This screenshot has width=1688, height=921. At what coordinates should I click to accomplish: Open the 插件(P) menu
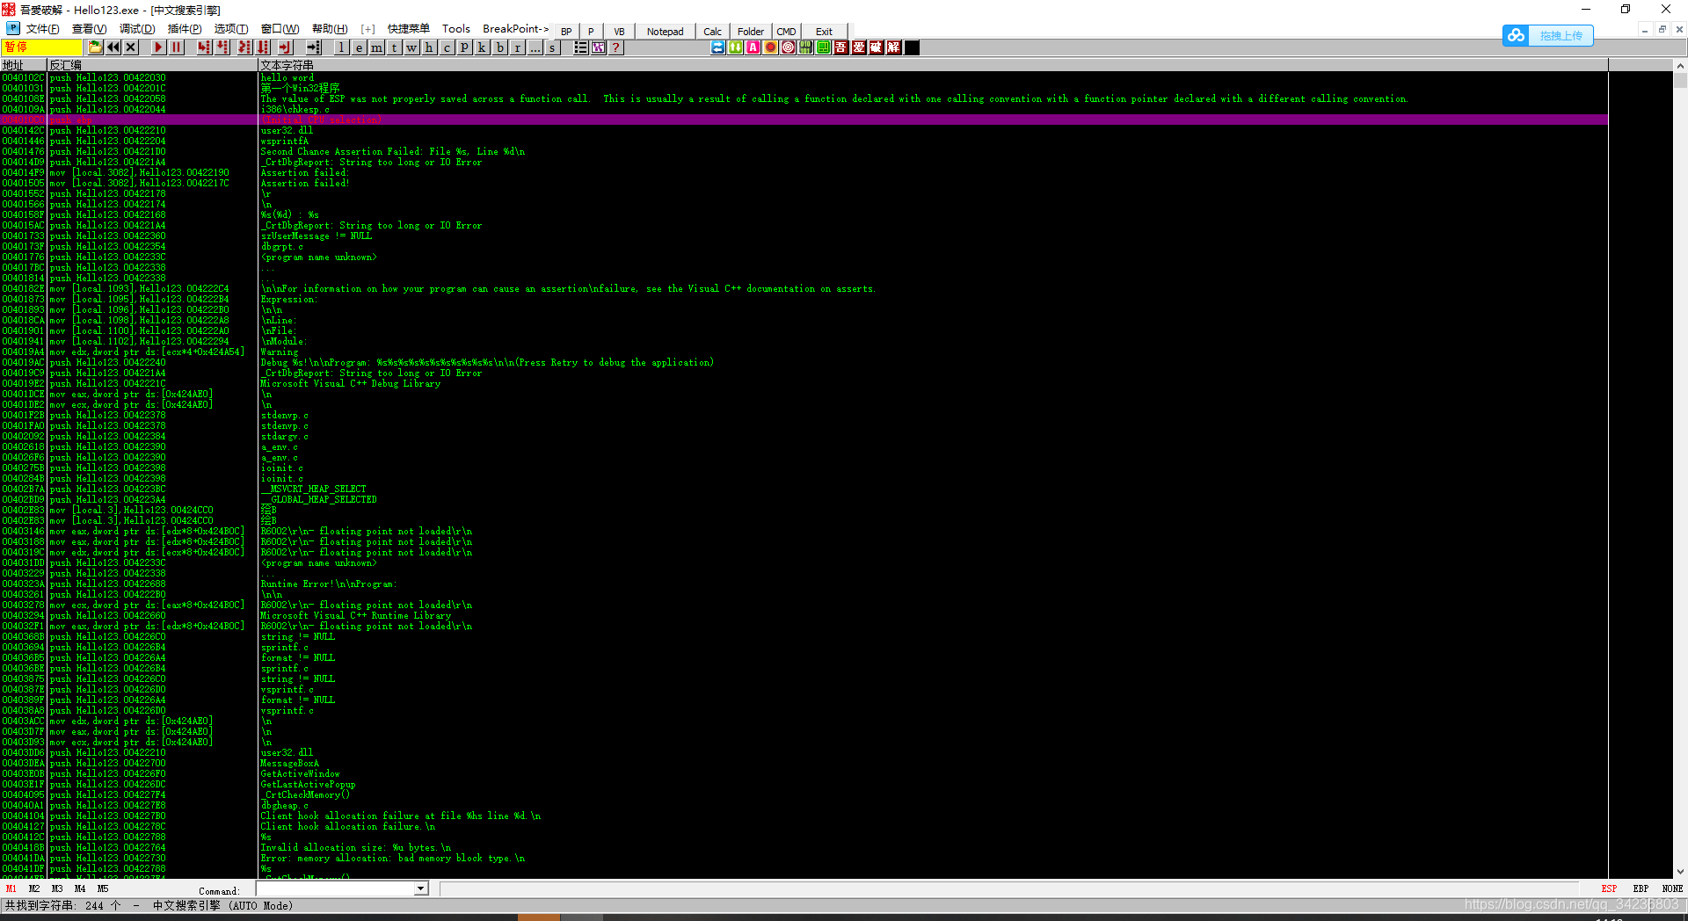click(x=185, y=29)
